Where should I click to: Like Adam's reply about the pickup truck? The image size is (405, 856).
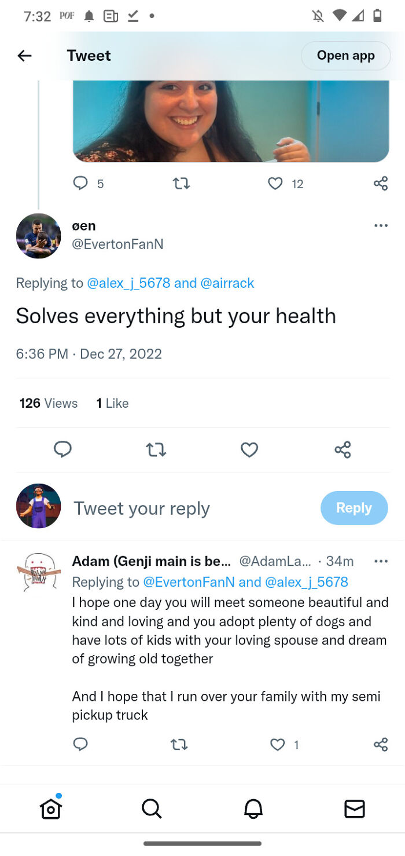(278, 745)
